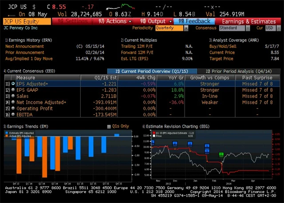Switch to Prior Period Analysis tab
Image resolution: width=284 pixels, height=203 pixels.
point(238,71)
